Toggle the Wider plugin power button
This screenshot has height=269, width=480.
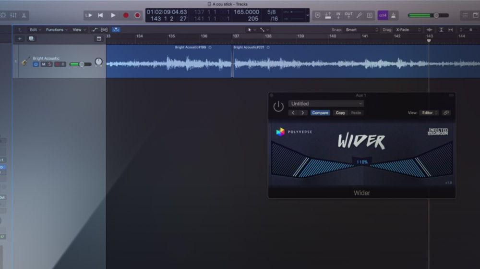(278, 107)
